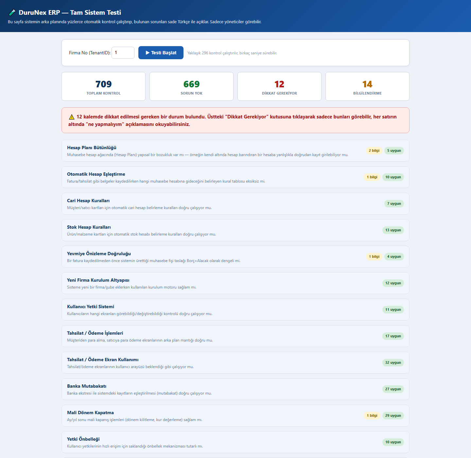Click the "DuruNex ERP — Tam Sistem Testi" title
Viewport: 471px width, 458px height.
click(x=70, y=12)
